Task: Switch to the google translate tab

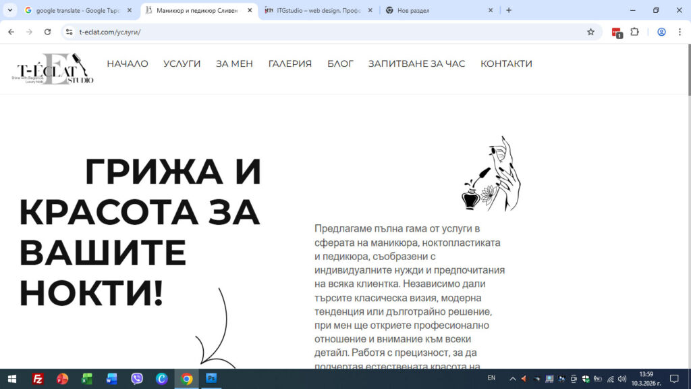Action: [77, 10]
